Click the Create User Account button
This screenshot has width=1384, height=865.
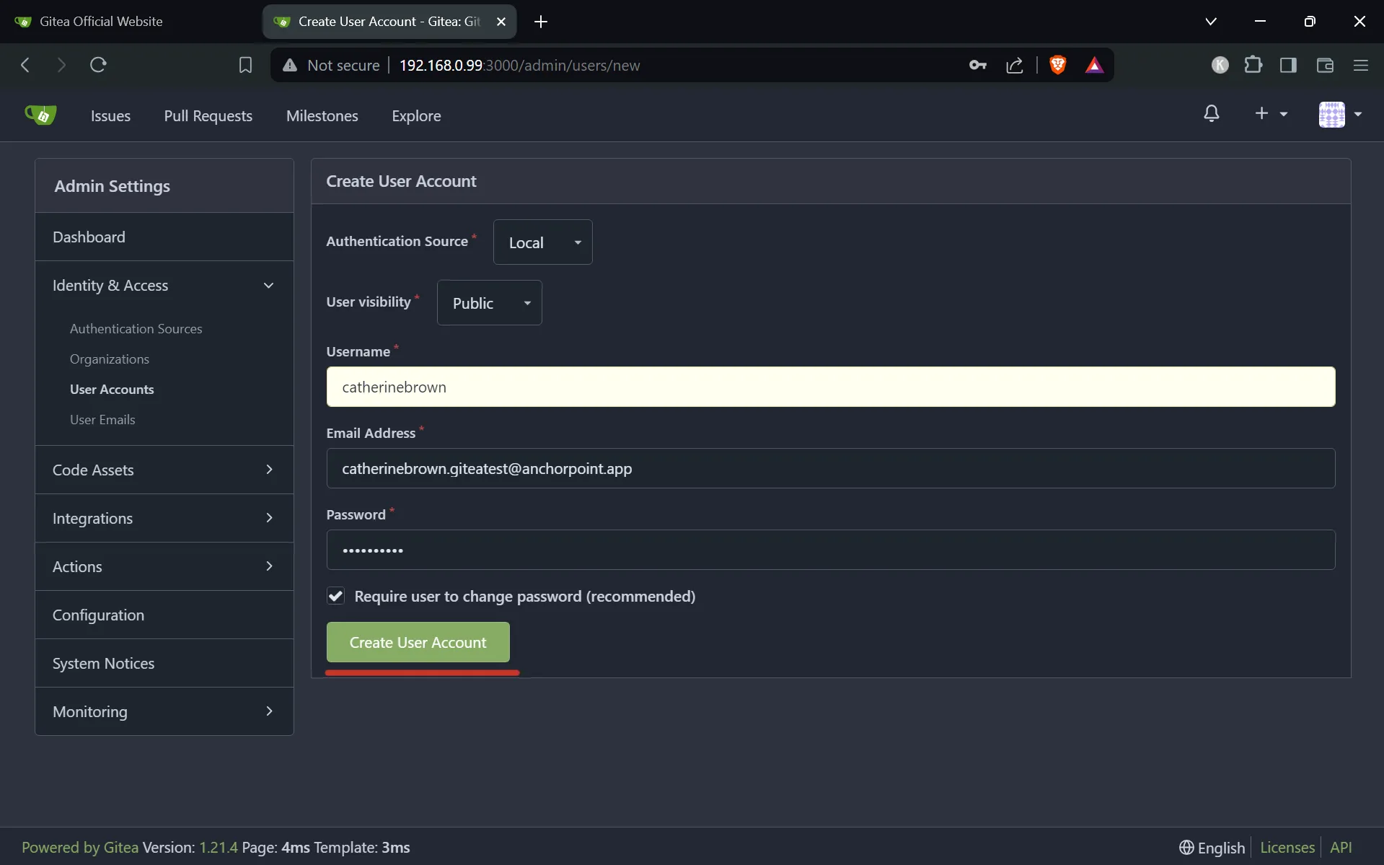click(418, 642)
